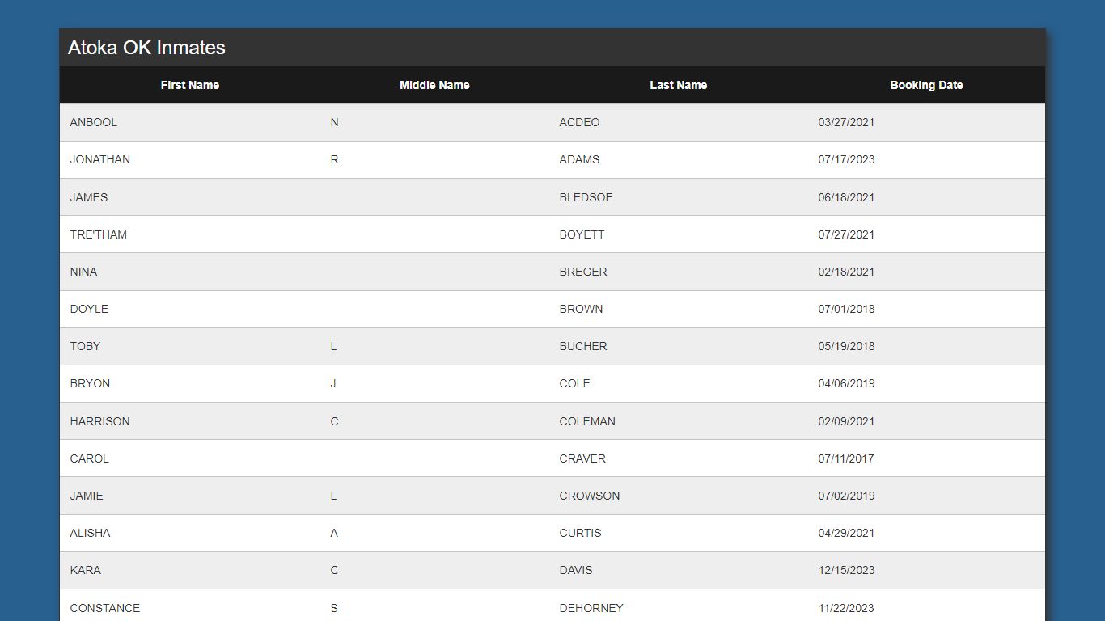The width and height of the screenshot is (1105, 621).
Task: Click middle initial R in JONATHAN row
Action: [x=334, y=159]
